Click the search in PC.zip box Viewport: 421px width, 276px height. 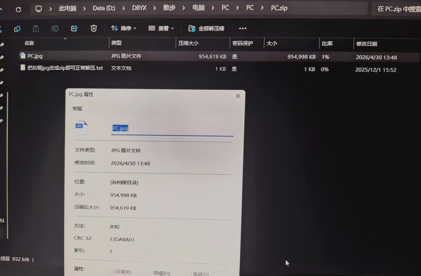point(397,9)
